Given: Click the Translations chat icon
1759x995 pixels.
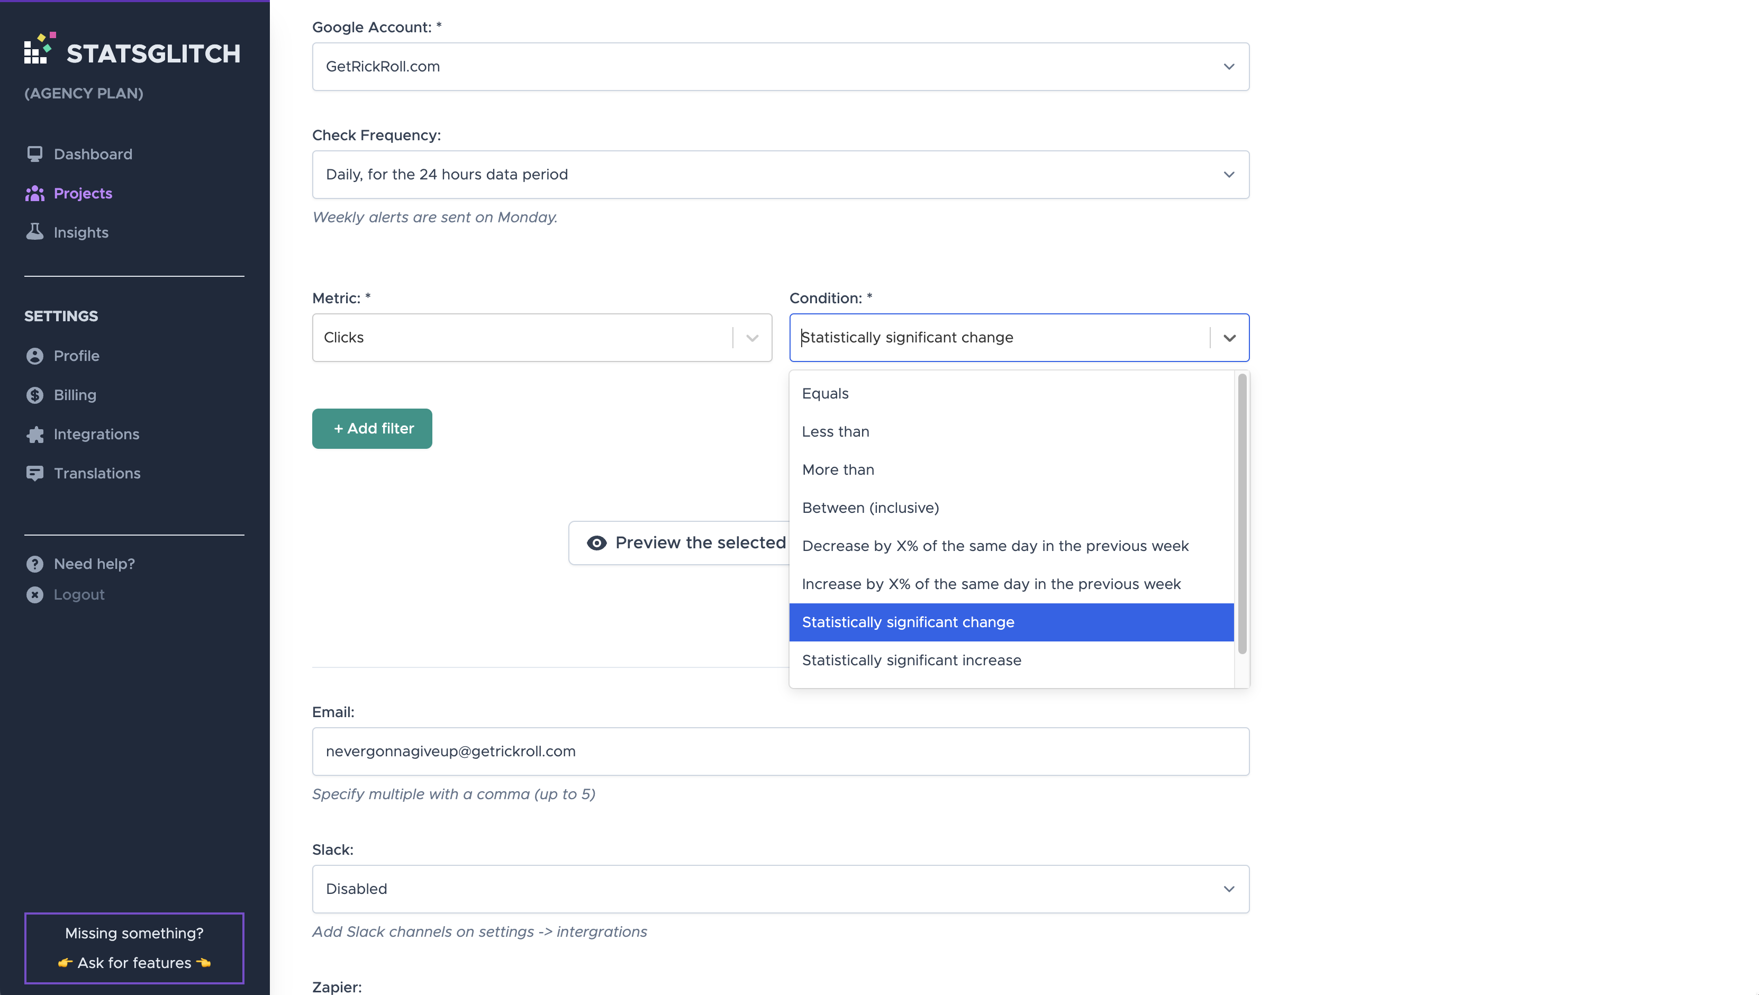Looking at the screenshot, I should (35, 474).
